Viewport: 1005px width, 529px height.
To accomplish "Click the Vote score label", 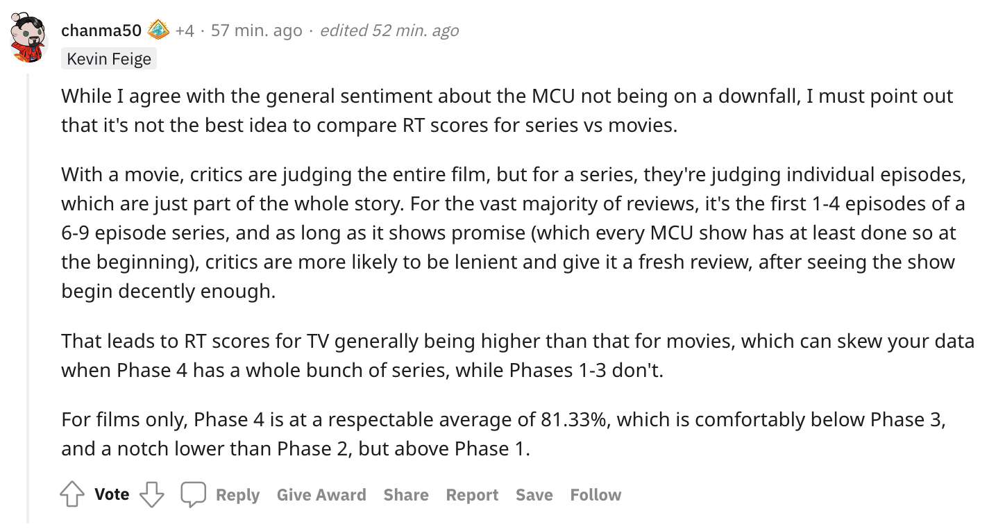I will coord(112,495).
